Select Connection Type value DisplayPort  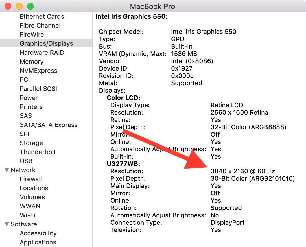coord(228,223)
